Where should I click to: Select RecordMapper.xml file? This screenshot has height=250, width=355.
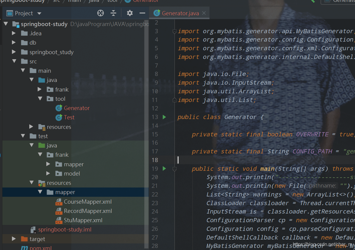(88, 211)
